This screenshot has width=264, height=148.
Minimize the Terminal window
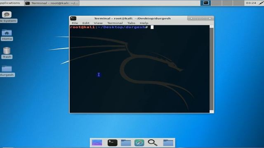(198, 18)
